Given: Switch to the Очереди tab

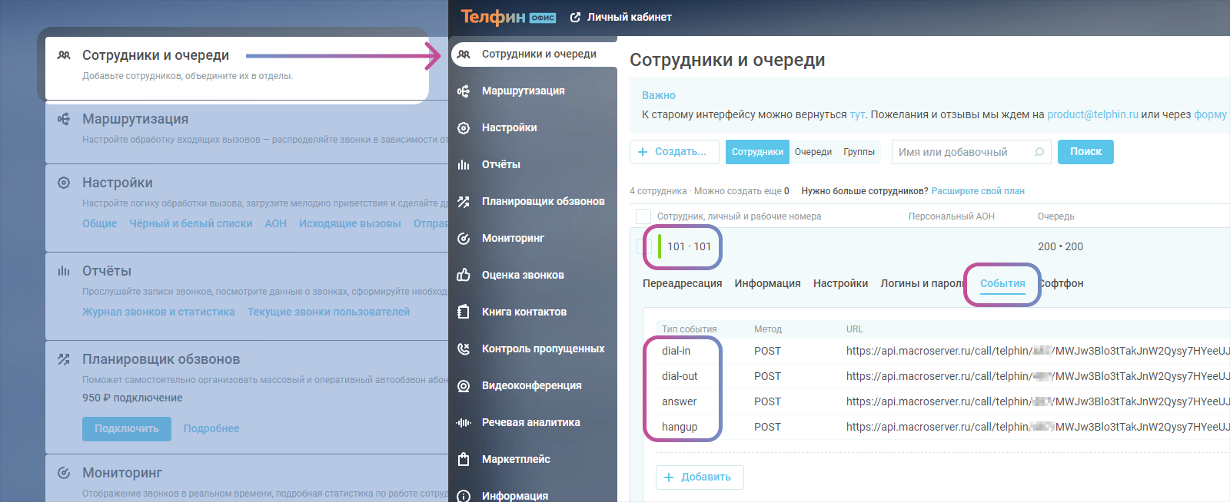Looking at the screenshot, I should point(813,152).
